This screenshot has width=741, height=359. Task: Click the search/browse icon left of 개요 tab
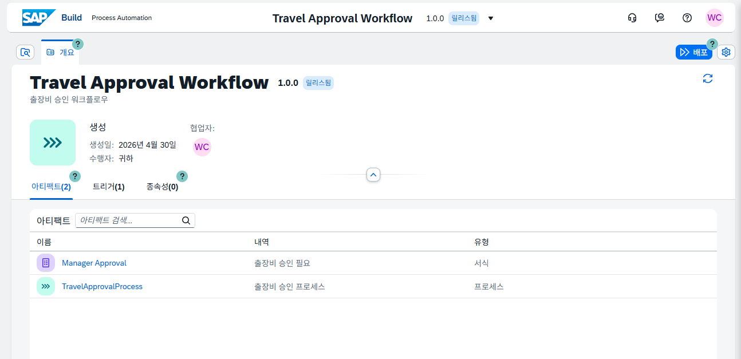coord(25,52)
